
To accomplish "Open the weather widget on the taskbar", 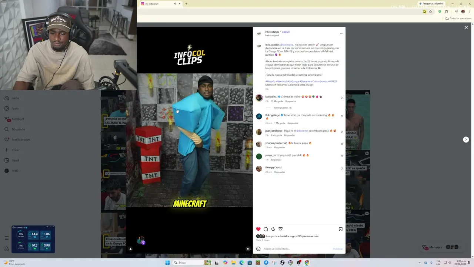I will [14, 263].
